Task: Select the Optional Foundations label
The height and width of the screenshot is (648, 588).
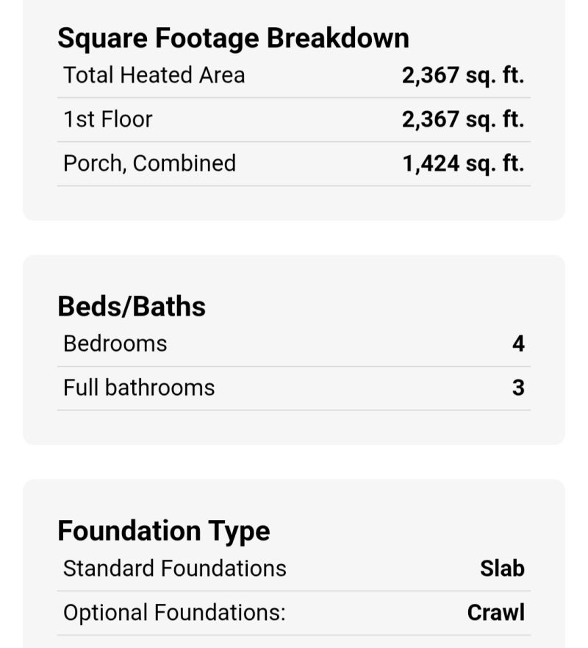Action: [x=174, y=613]
